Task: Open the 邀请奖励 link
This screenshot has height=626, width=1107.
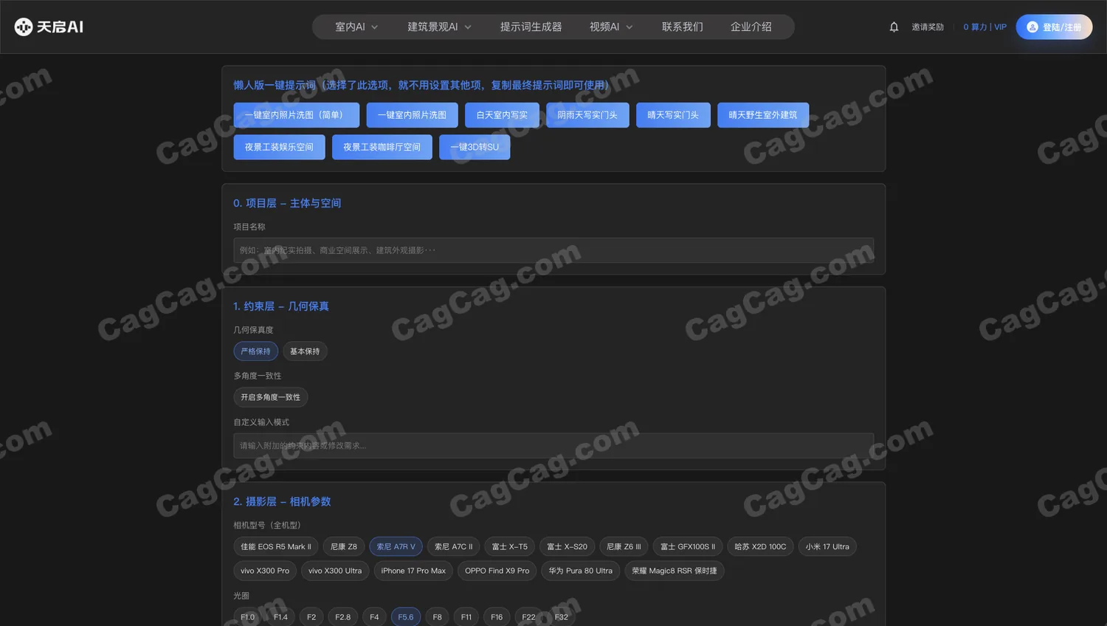Action: (x=928, y=27)
